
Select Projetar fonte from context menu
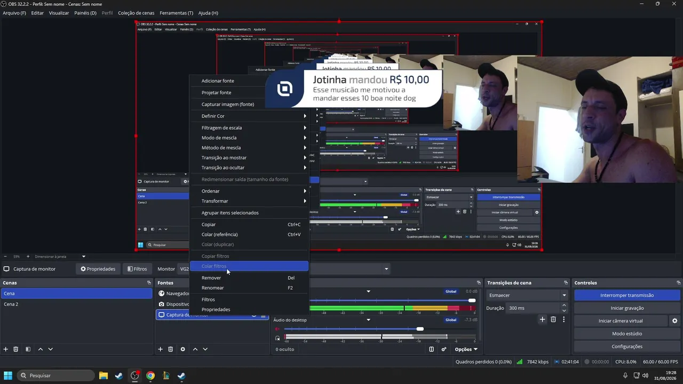pyautogui.click(x=249, y=93)
